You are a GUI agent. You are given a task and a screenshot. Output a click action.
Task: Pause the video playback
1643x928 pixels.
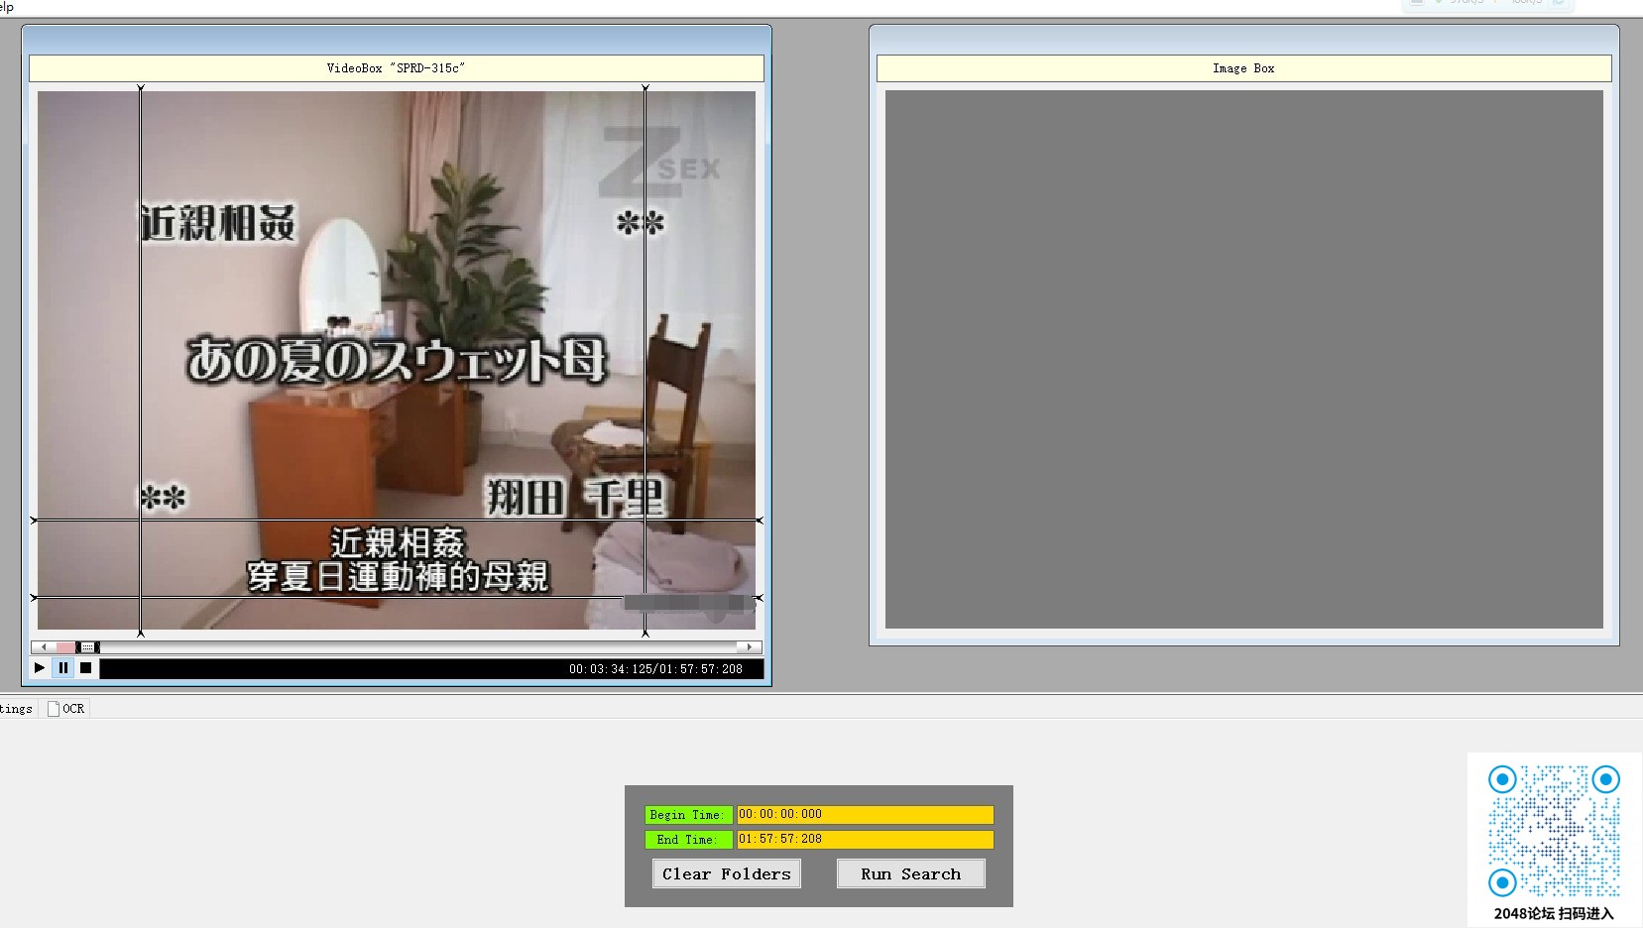[63, 668]
